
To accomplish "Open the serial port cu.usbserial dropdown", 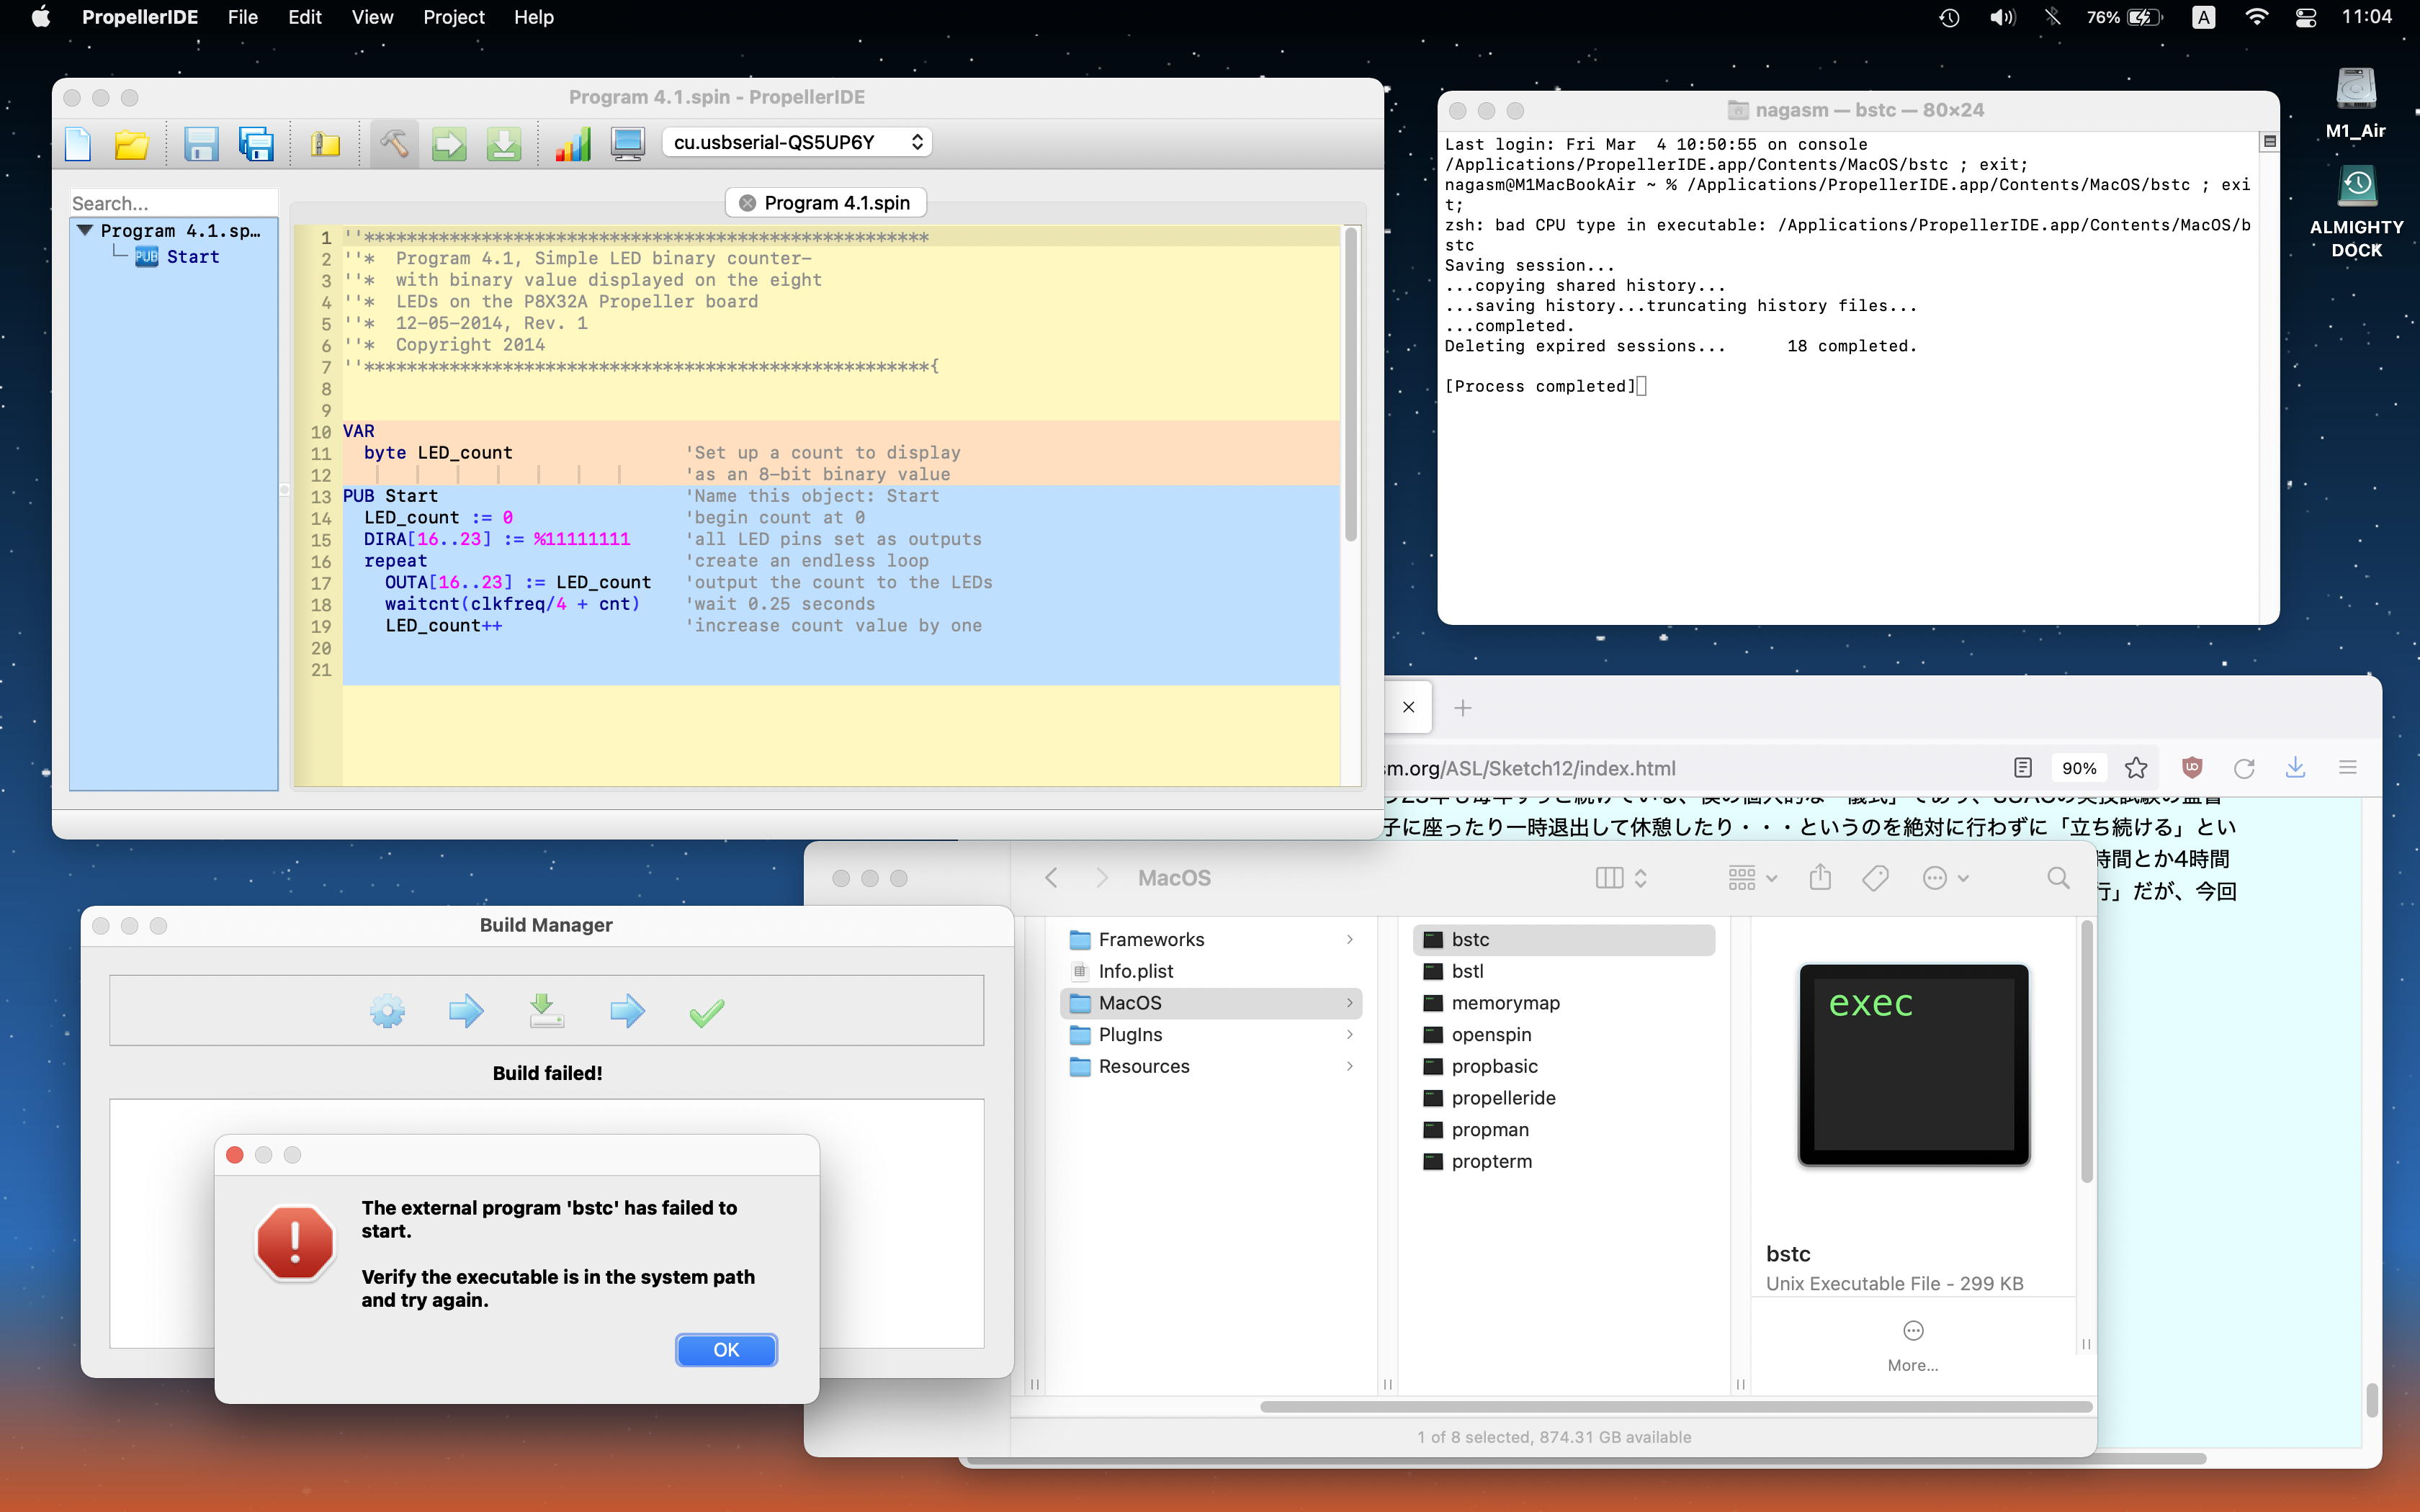I will click(796, 143).
